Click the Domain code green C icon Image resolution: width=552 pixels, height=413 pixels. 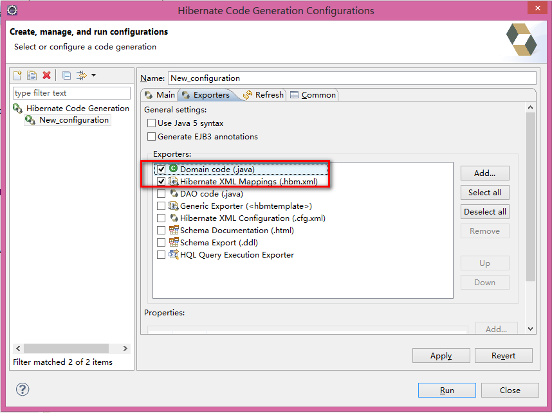173,168
